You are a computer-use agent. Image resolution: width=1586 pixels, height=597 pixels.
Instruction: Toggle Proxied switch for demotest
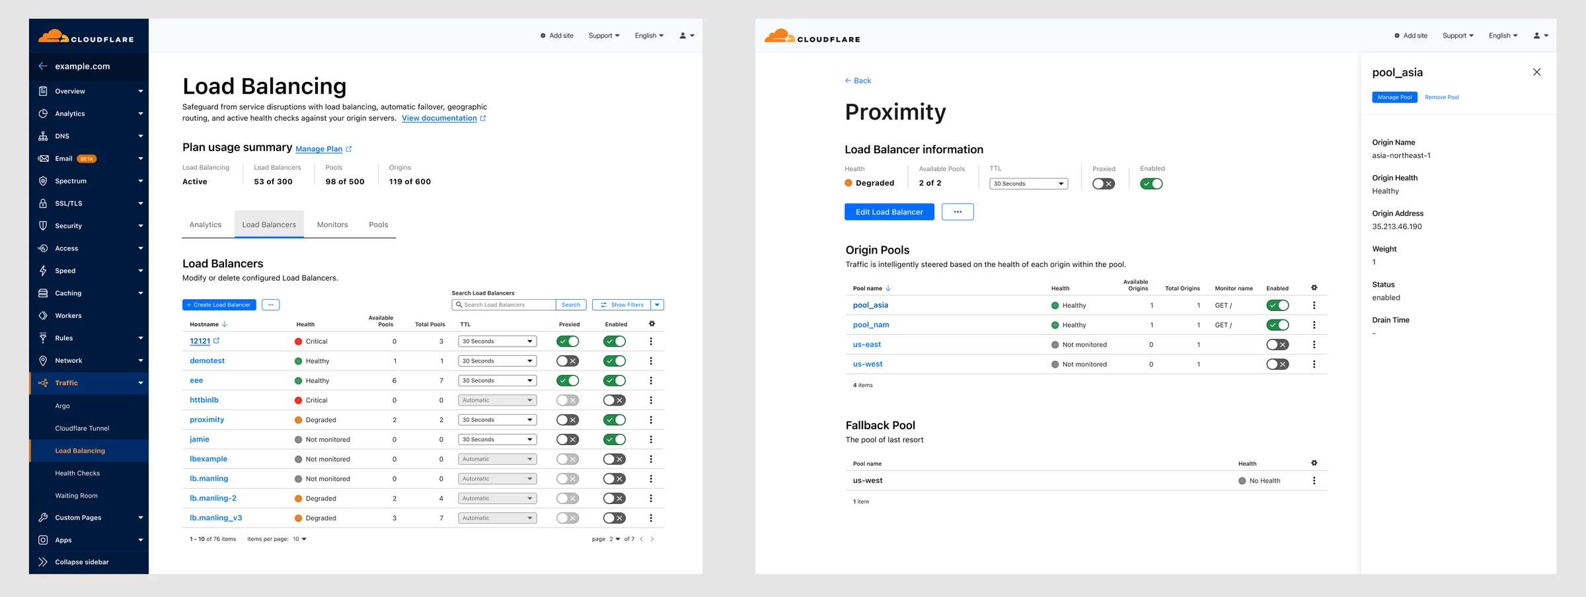568,361
